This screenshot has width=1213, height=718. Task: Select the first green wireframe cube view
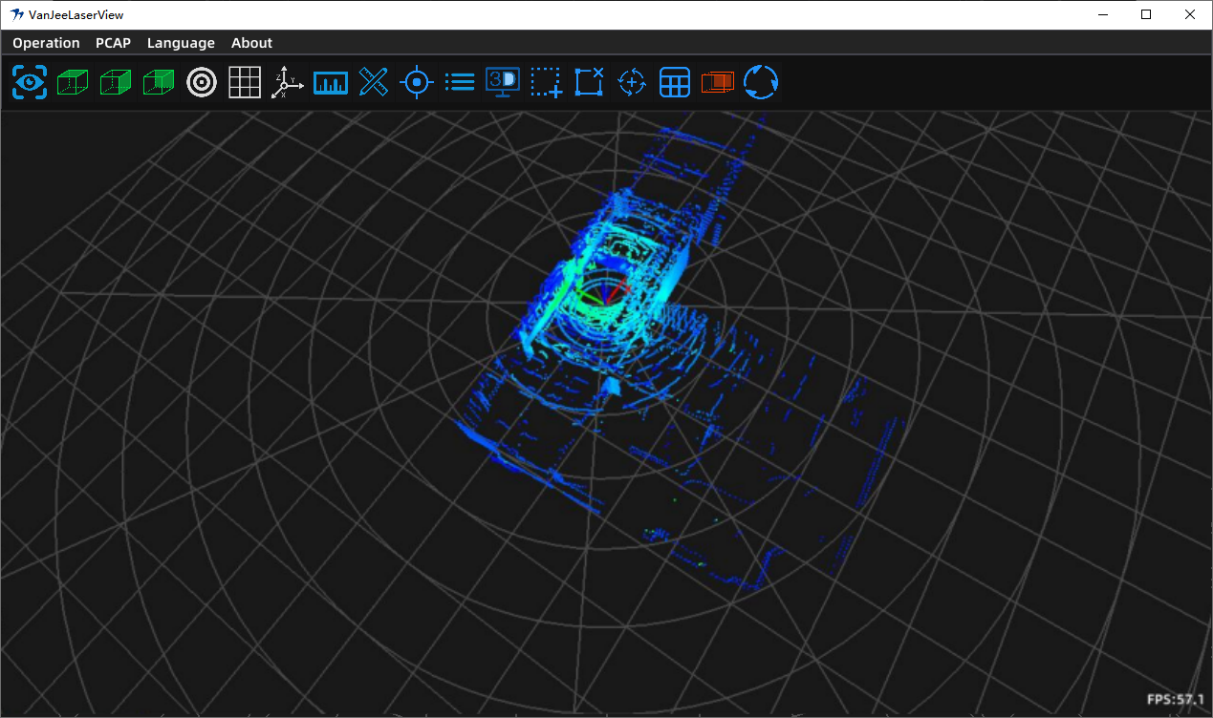[x=73, y=82]
